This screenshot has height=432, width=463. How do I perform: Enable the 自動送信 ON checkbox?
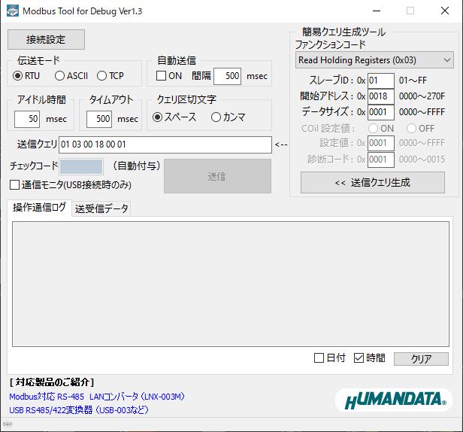(x=161, y=76)
